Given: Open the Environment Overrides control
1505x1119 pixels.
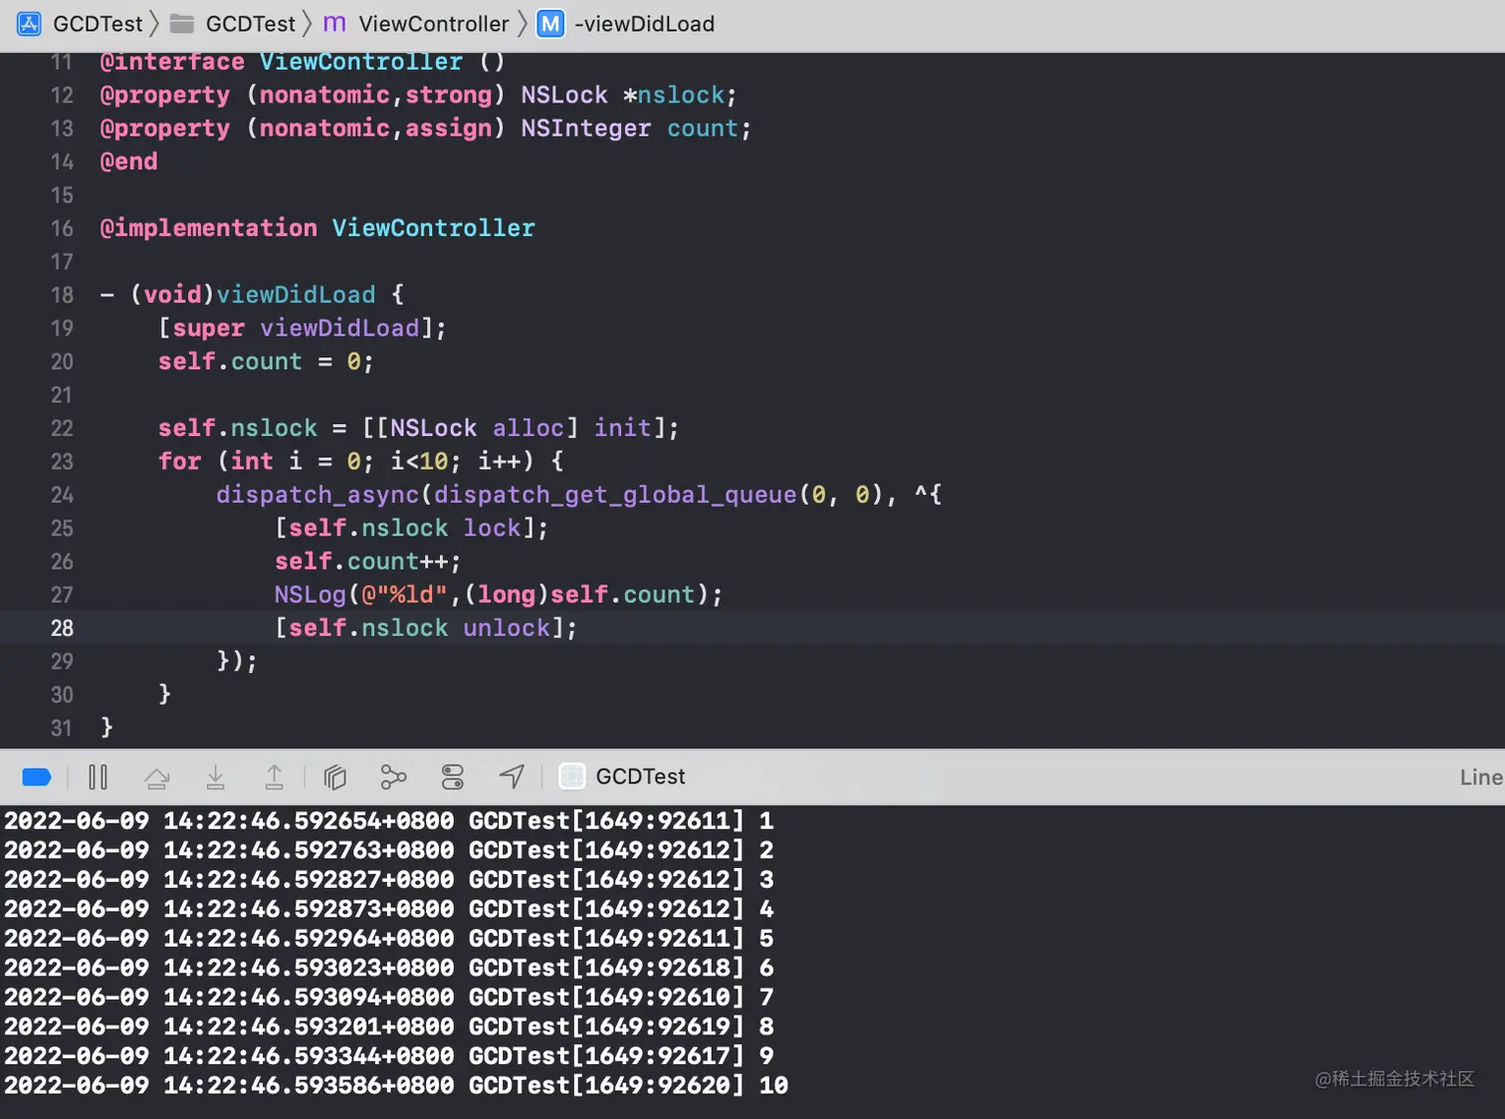Looking at the screenshot, I should (x=453, y=777).
